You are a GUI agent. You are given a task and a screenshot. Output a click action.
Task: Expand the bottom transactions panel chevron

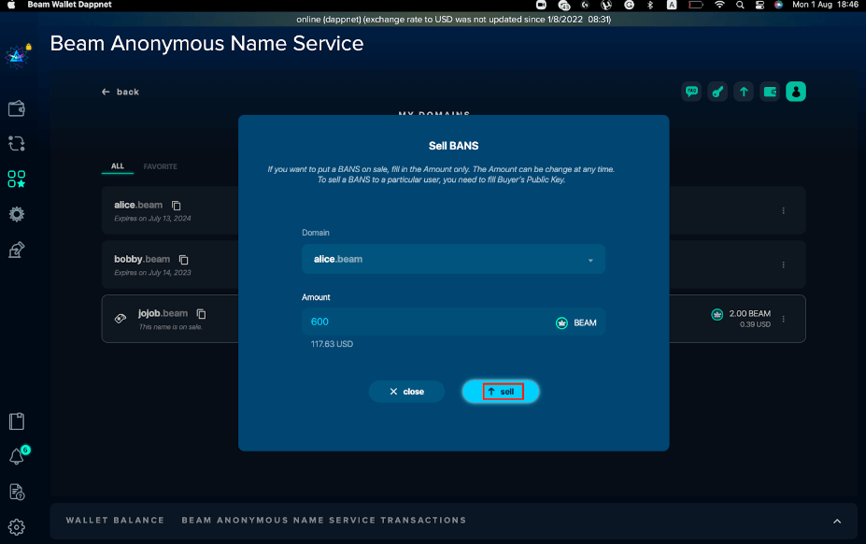point(837,521)
